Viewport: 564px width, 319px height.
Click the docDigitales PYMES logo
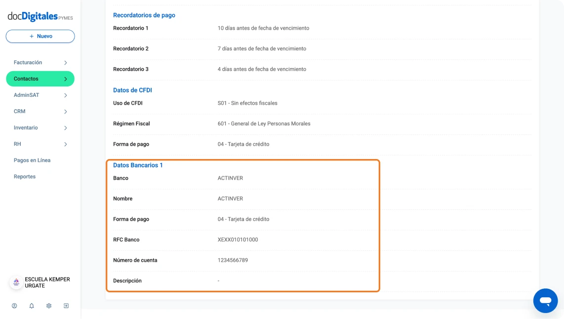point(40,17)
